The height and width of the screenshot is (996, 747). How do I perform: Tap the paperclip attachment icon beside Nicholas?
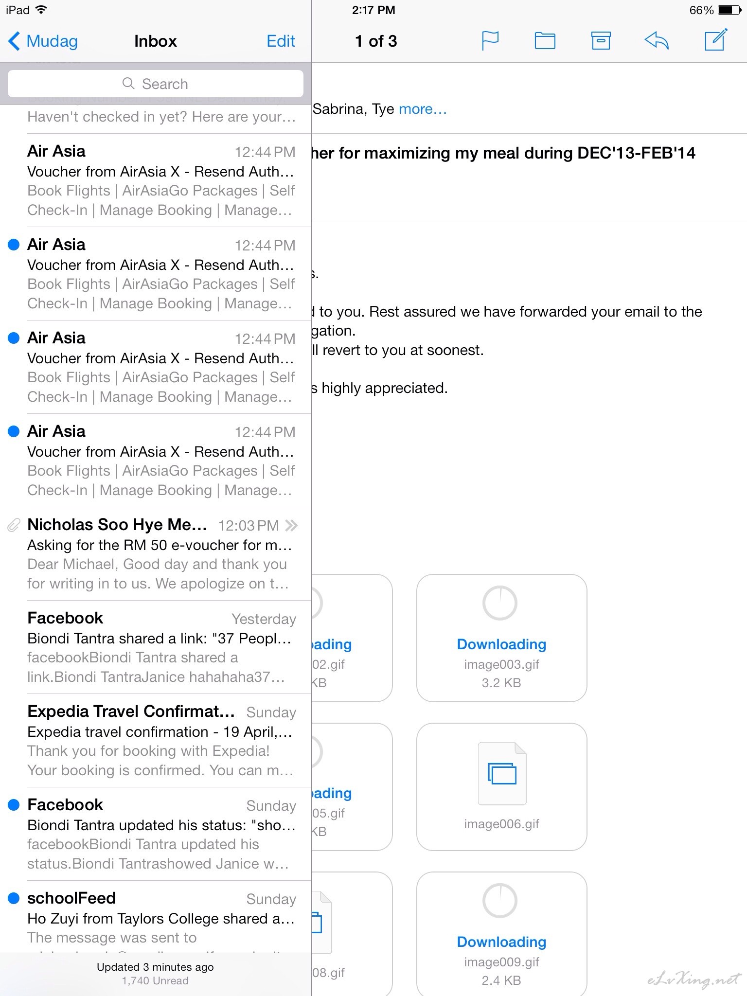coord(14,525)
